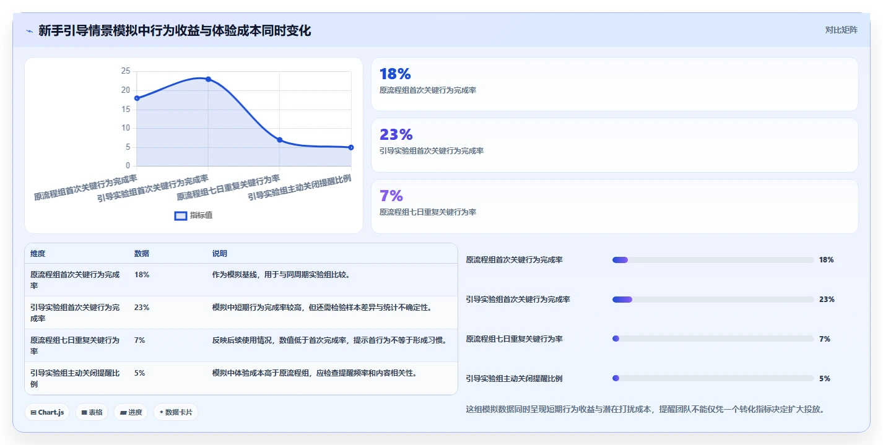Click the 进度 tag chip
The height and width of the screenshot is (445, 883).
point(131,412)
